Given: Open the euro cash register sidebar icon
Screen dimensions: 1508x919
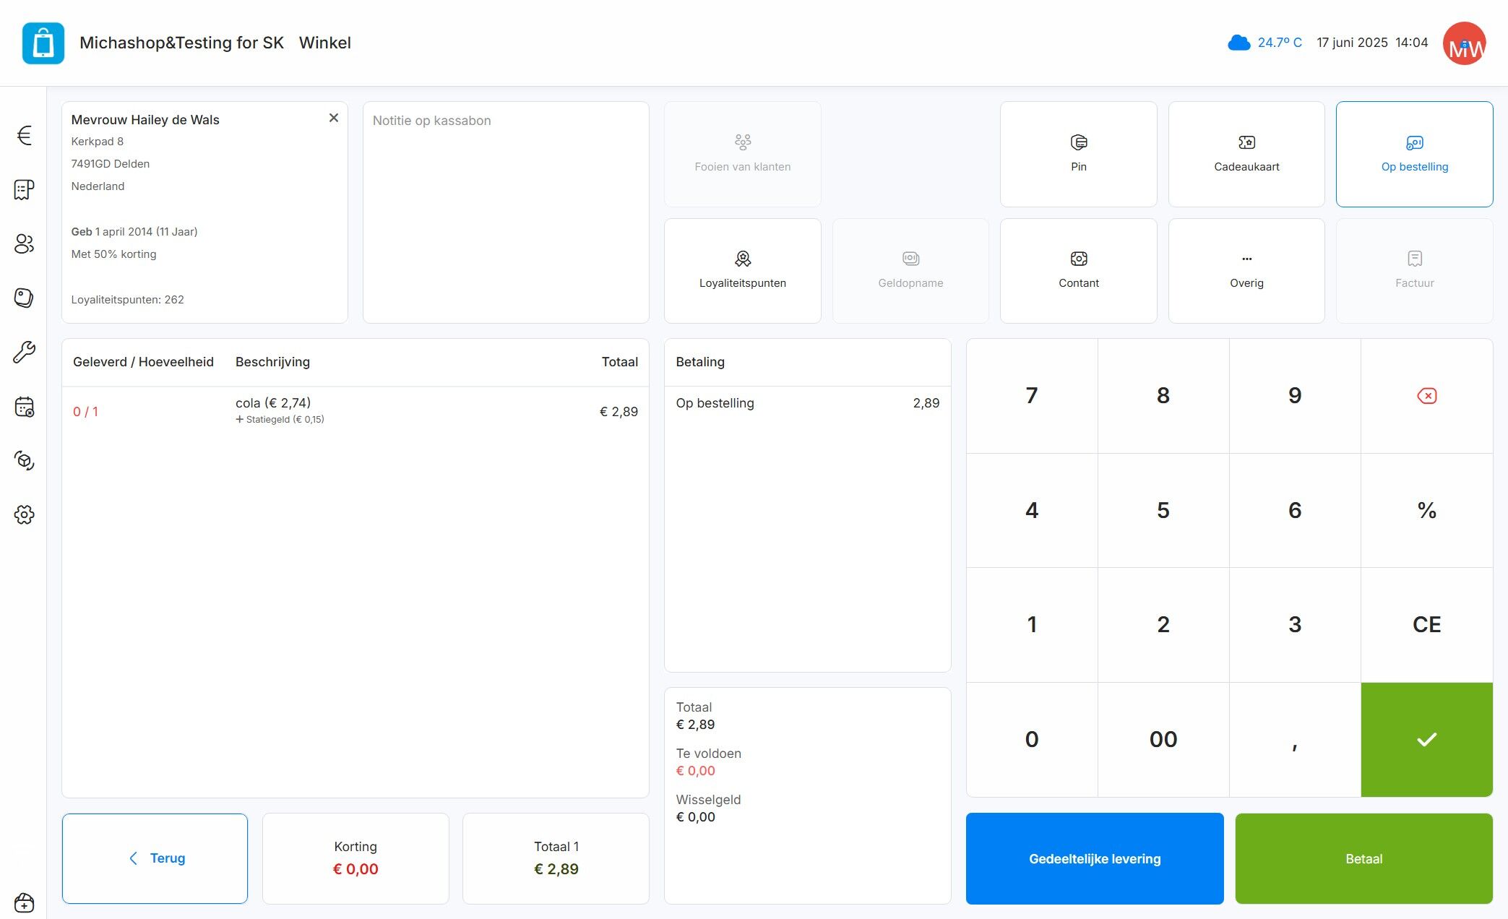Looking at the screenshot, I should point(24,135).
